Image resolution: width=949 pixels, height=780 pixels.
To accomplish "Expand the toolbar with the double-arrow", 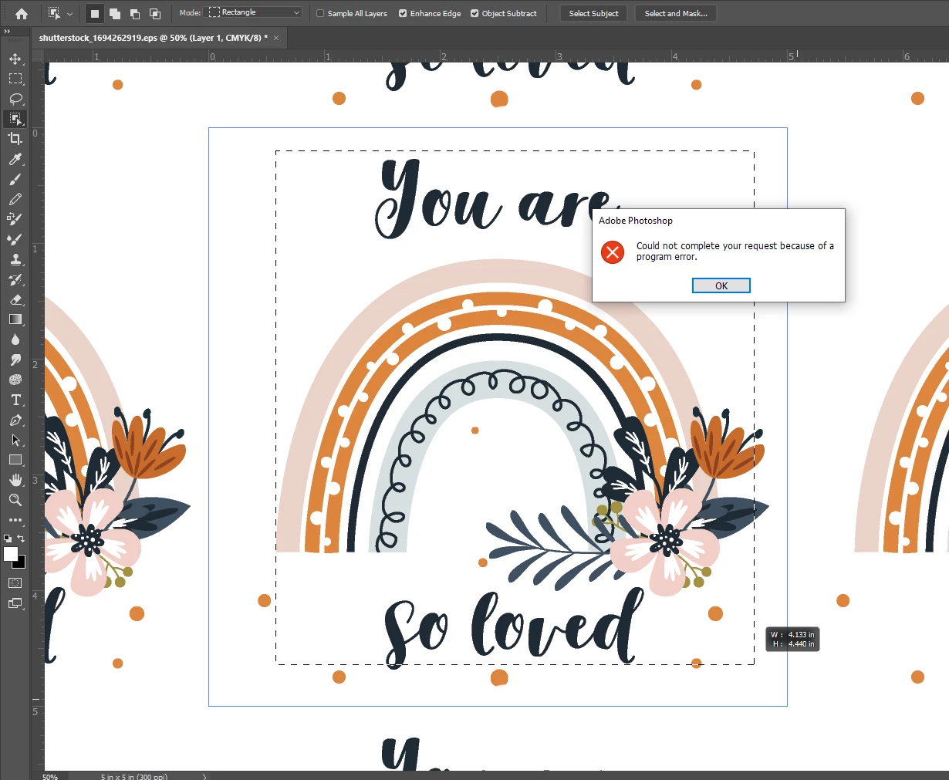I will (7, 32).
